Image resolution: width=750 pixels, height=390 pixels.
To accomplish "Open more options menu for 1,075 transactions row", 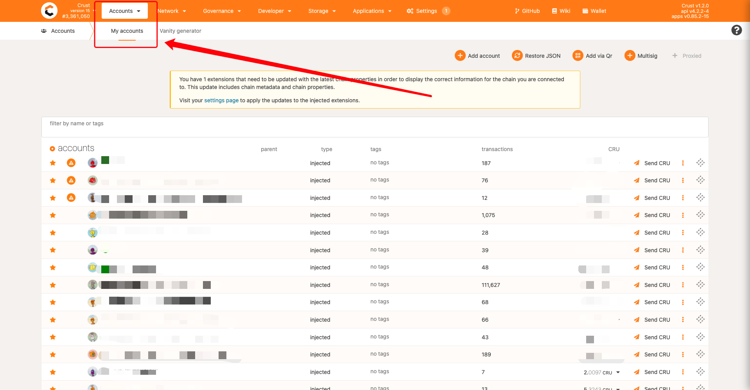I will pyautogui.click(x=683, y=215).
